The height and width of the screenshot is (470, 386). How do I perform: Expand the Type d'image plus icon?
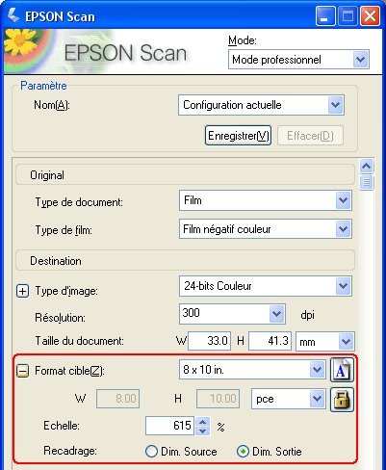[22, 291]
